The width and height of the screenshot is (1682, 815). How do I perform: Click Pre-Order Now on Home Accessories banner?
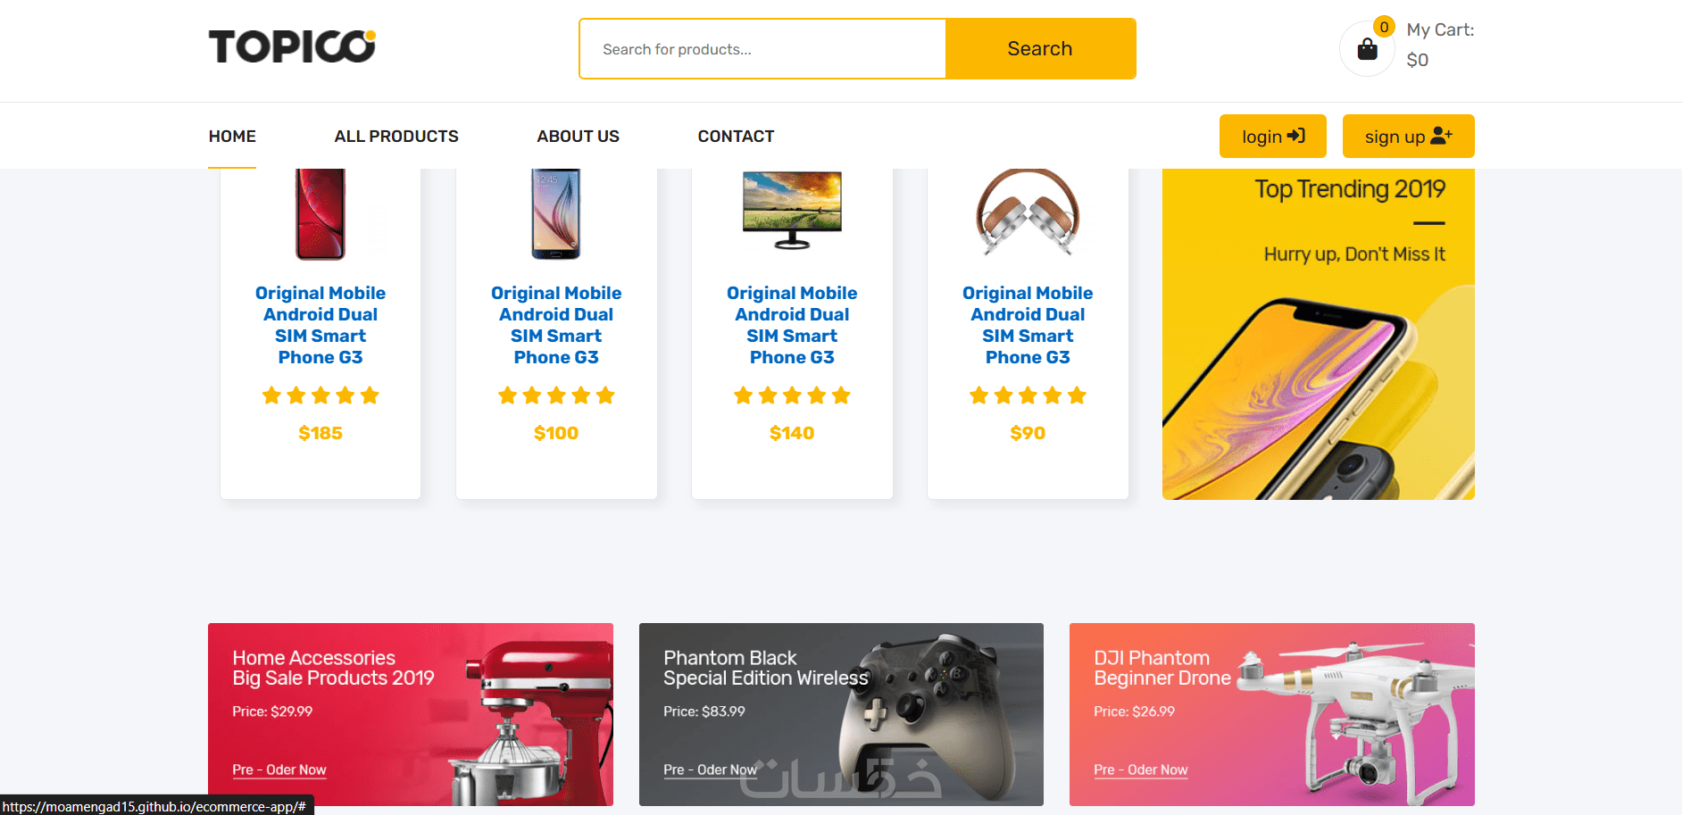pyautogui.click(x=279, y=769)
